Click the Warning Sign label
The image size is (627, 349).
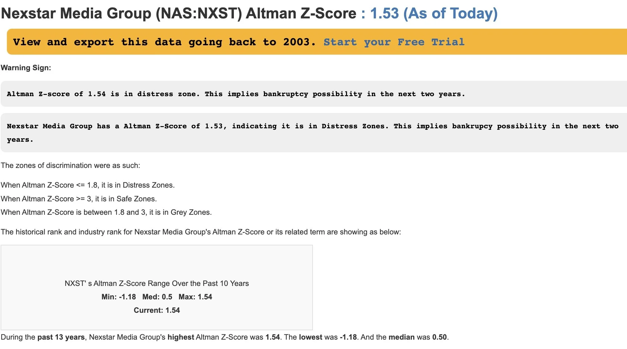26,68
